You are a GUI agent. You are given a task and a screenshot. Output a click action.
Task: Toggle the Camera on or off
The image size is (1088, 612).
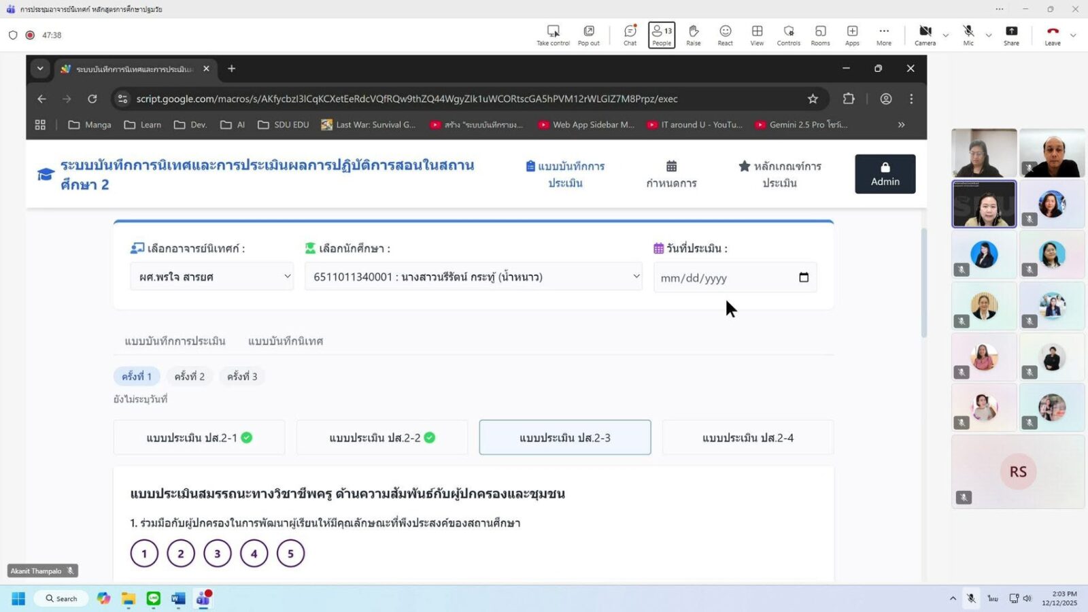925,35
